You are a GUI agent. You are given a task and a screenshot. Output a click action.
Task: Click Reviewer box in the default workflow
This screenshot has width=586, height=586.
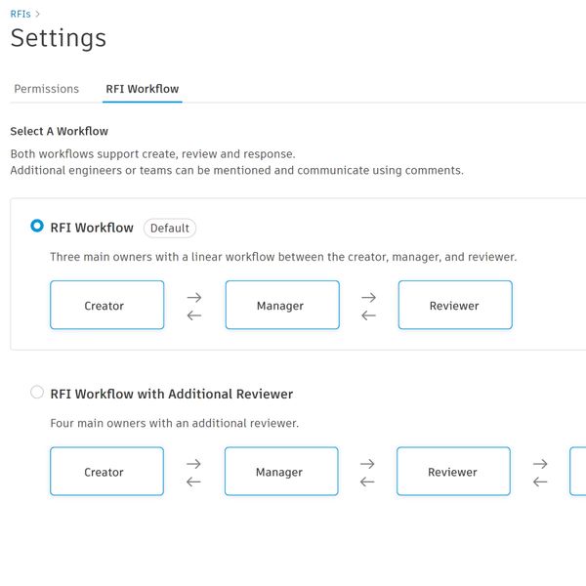pos(454,305)
